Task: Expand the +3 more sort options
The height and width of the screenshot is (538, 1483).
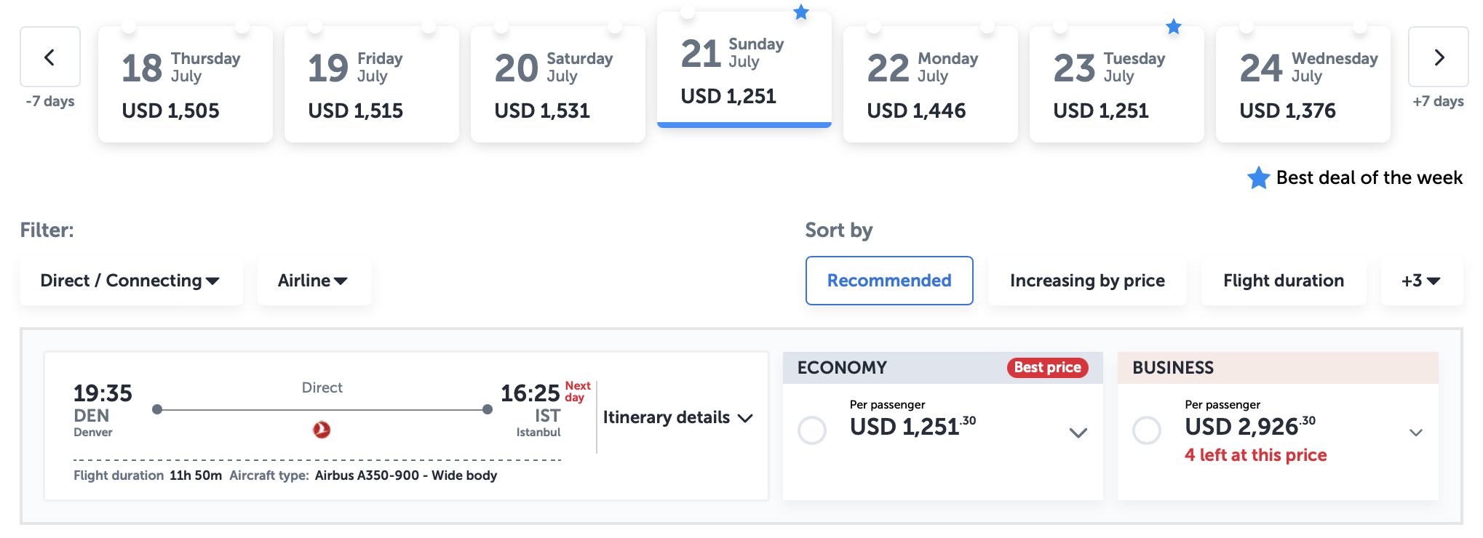Action: coord(1421,281)
